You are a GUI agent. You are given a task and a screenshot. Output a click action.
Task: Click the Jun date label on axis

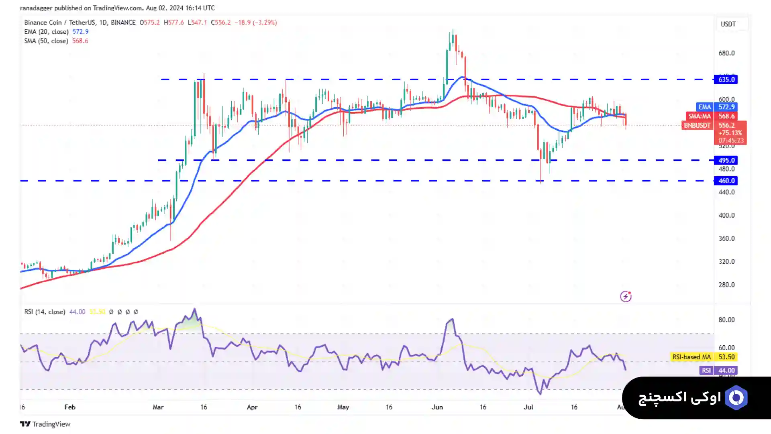click(437, 407)
